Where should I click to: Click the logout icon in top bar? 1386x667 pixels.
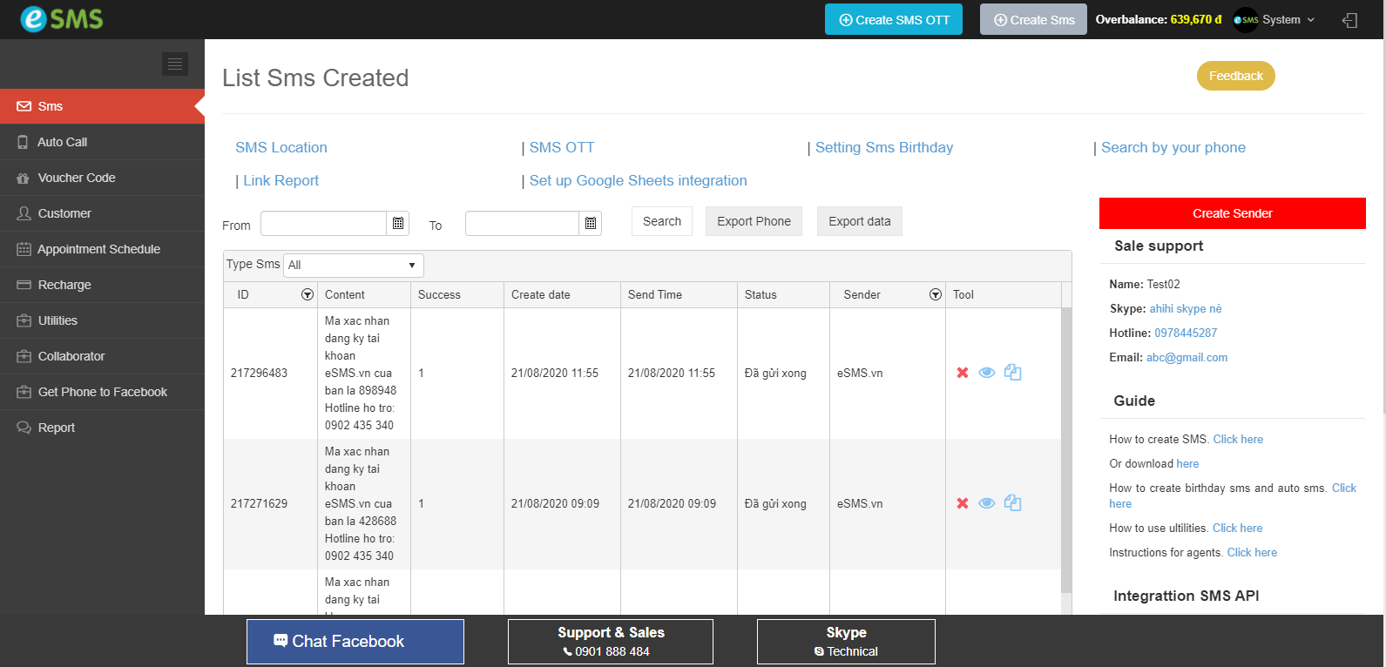(x=1349, y=20)
